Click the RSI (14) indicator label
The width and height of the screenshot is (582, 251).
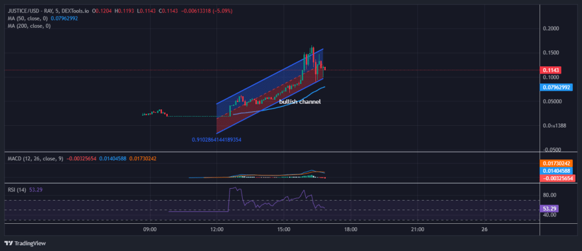(x=18, y=189)
